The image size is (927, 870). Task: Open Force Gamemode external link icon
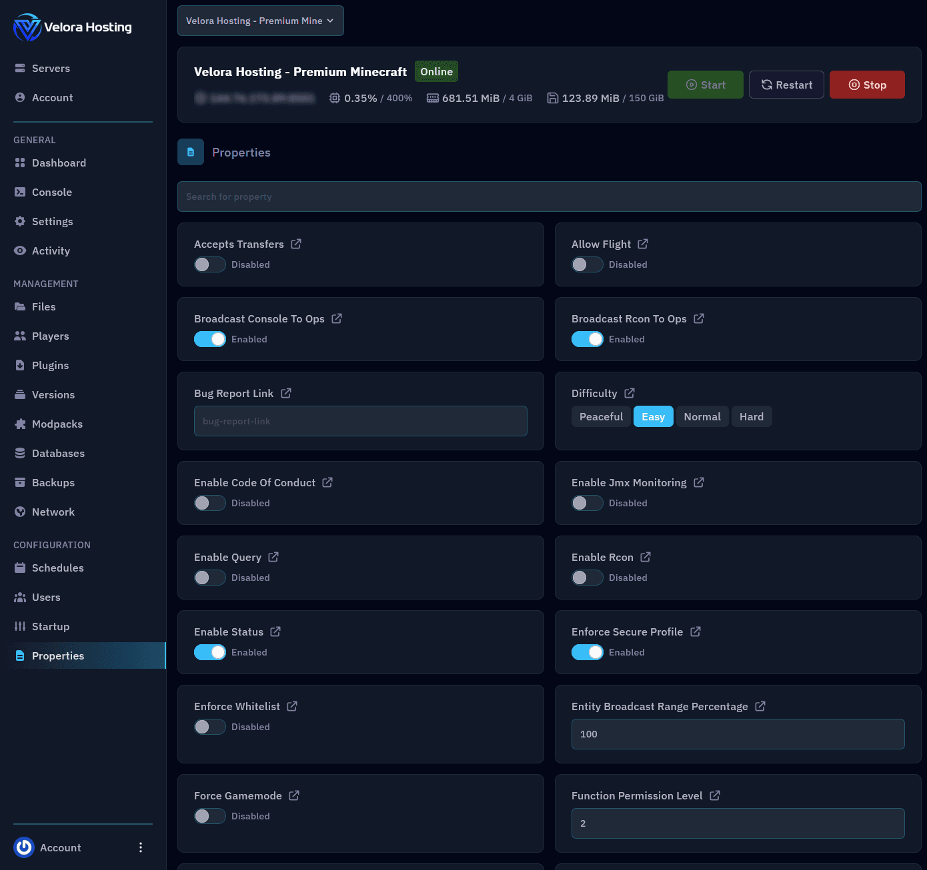[x=293, y=795]
